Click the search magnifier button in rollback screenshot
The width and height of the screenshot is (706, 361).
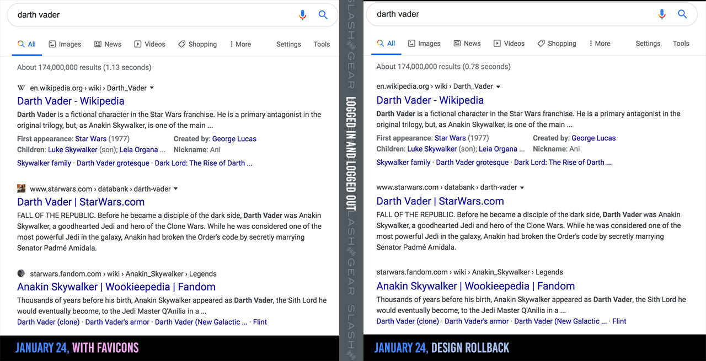click(682, 14)
